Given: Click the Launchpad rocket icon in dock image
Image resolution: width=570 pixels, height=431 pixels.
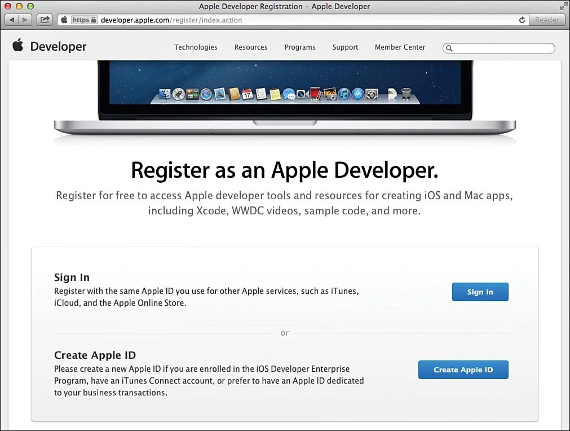Looking at the screenshot, I should (179, 94).
